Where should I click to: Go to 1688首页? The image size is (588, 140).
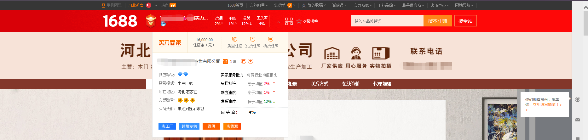click(x=235, y=5)
